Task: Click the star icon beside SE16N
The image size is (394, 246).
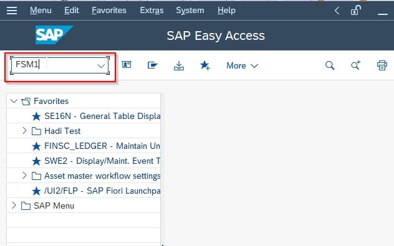Action: 36,116
